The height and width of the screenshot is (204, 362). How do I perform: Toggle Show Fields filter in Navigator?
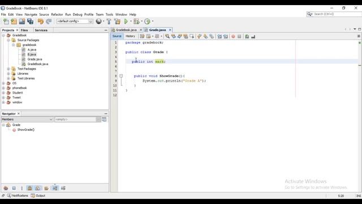click(14, 188)
